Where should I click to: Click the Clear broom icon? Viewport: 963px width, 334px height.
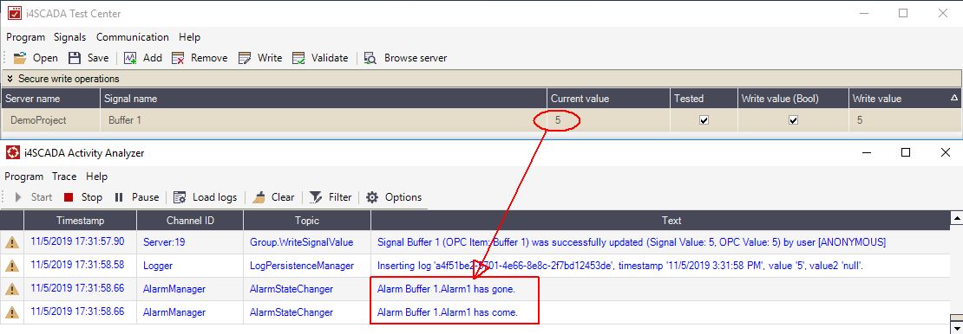tap(259, 197)
